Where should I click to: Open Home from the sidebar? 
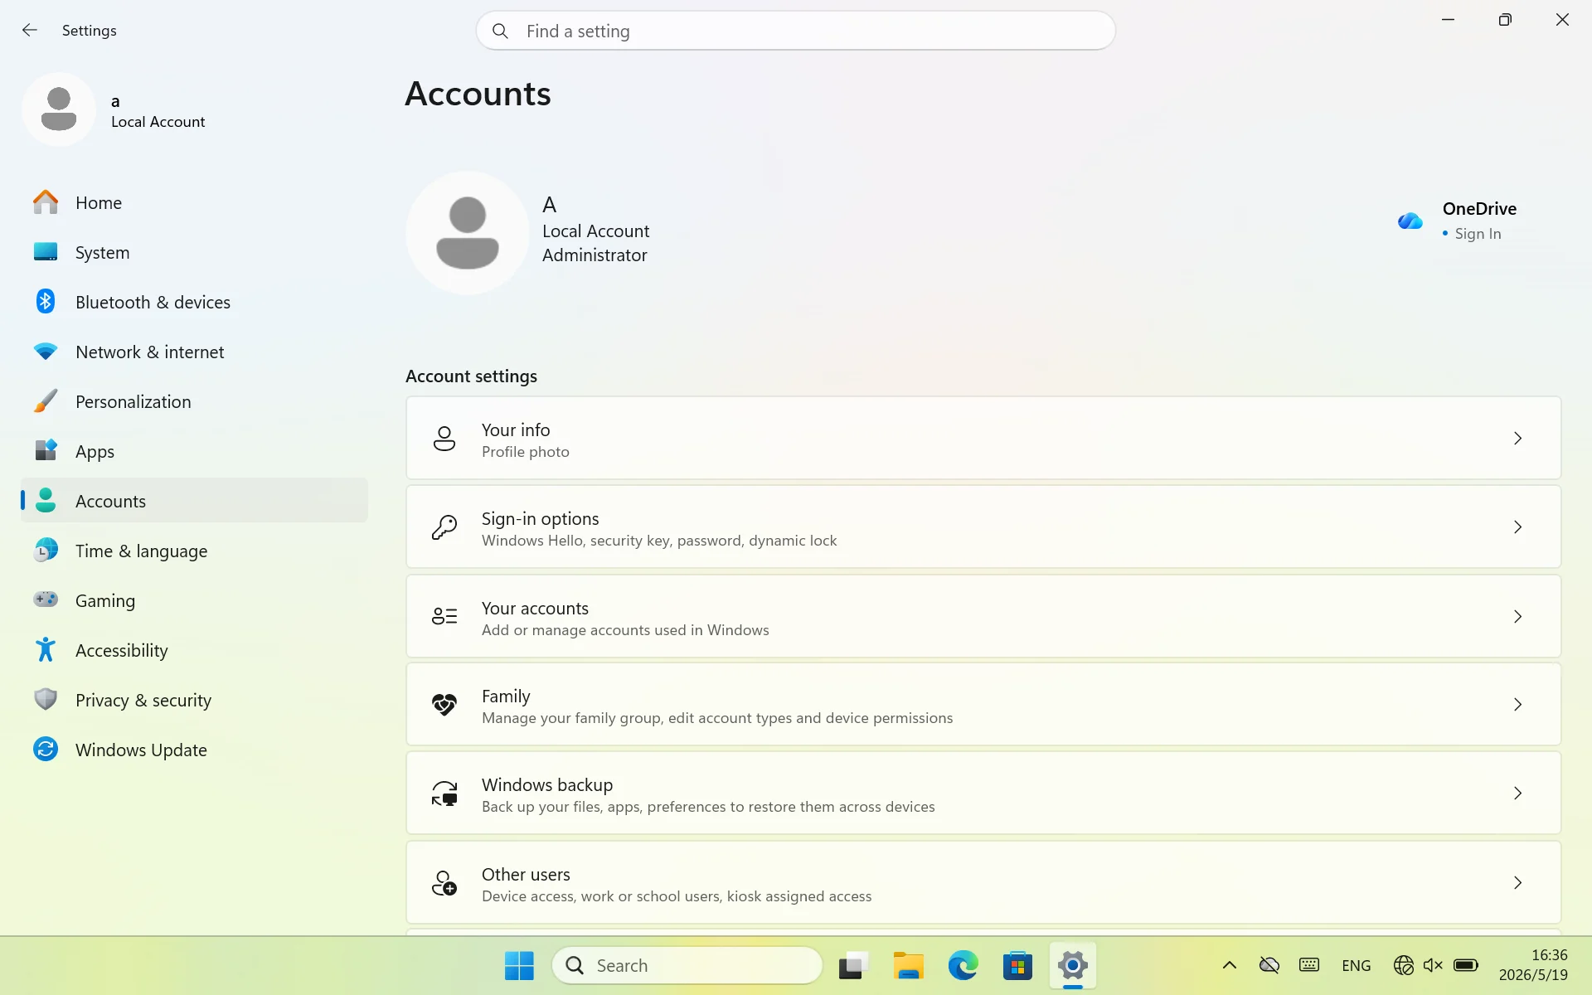(194, 203)
